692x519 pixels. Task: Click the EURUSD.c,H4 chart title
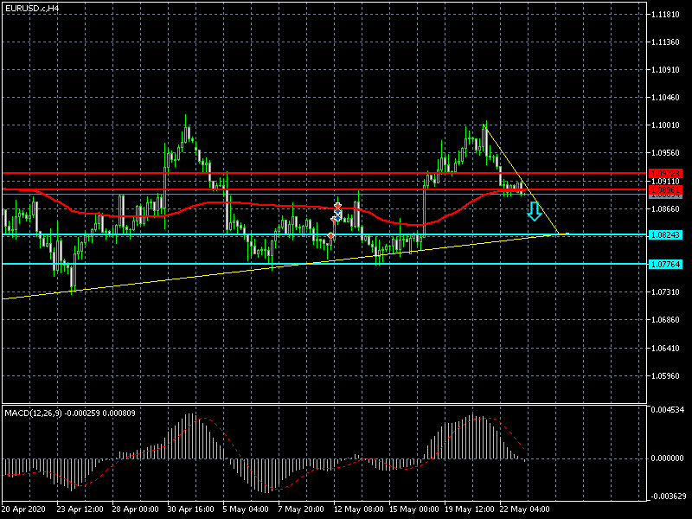33,8
